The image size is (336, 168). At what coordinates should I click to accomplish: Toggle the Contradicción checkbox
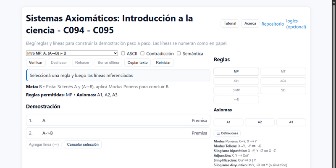[143, 53]
